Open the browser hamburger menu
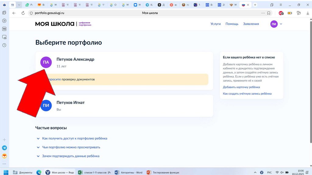Viewport: 312px width, 175px height. 281,5
